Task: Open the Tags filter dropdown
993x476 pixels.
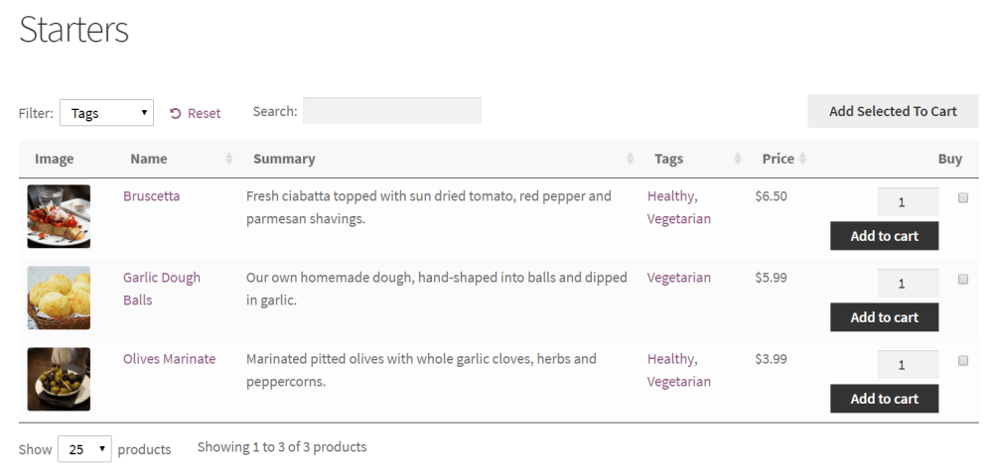Action: tap(106, 113)
